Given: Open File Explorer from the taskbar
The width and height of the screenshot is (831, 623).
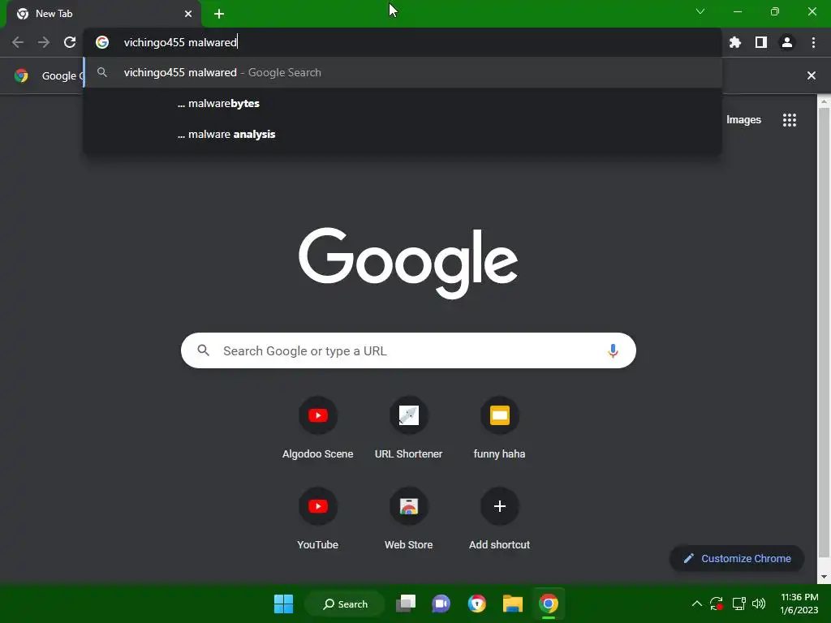Looking at the screenshot, I should (513, 604).
